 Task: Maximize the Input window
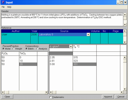(122, 2)
